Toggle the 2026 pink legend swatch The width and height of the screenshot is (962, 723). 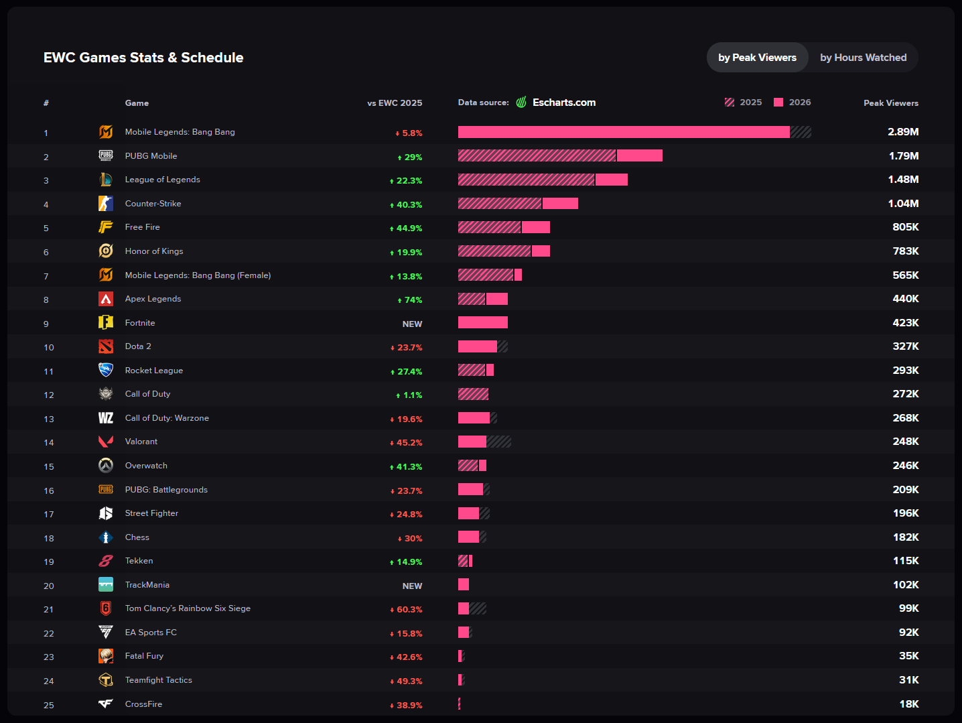coord(778,103)
